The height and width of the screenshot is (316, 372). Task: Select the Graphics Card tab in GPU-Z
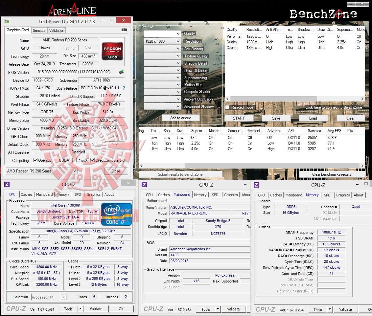click(x=17, y=30)
